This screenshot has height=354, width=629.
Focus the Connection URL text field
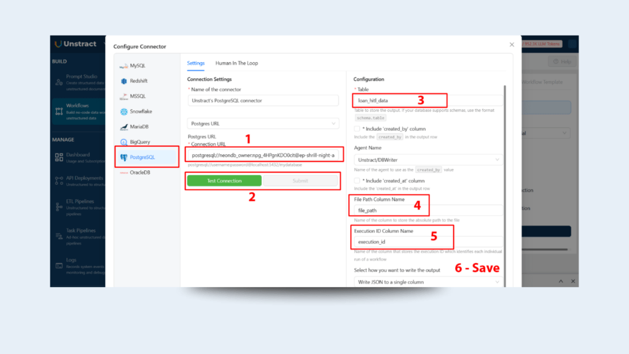263,155
